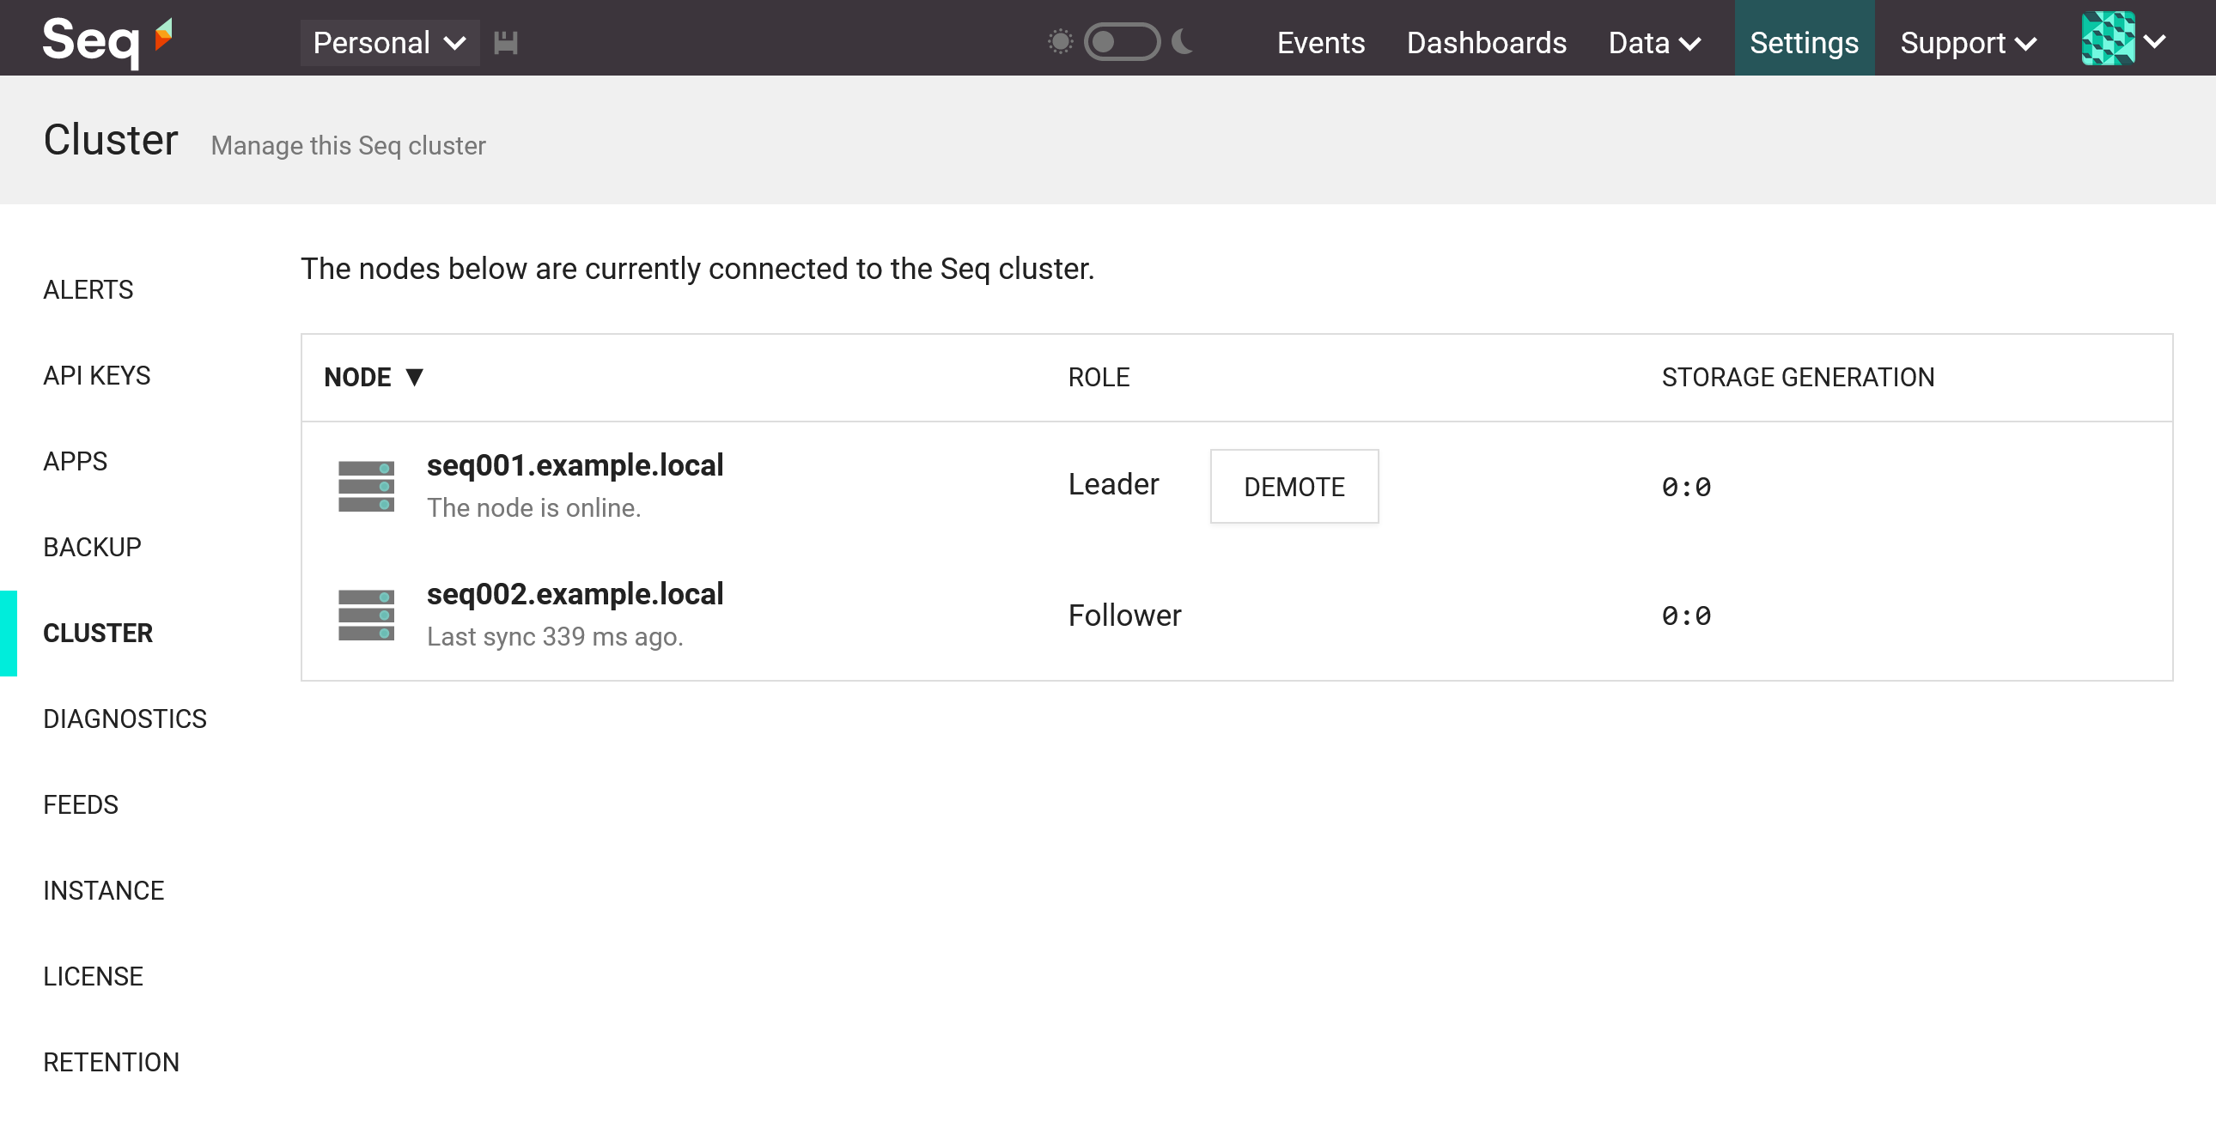Select seq002.example.local node name
Screen dimensions: 2216x1122
point(575,594)
